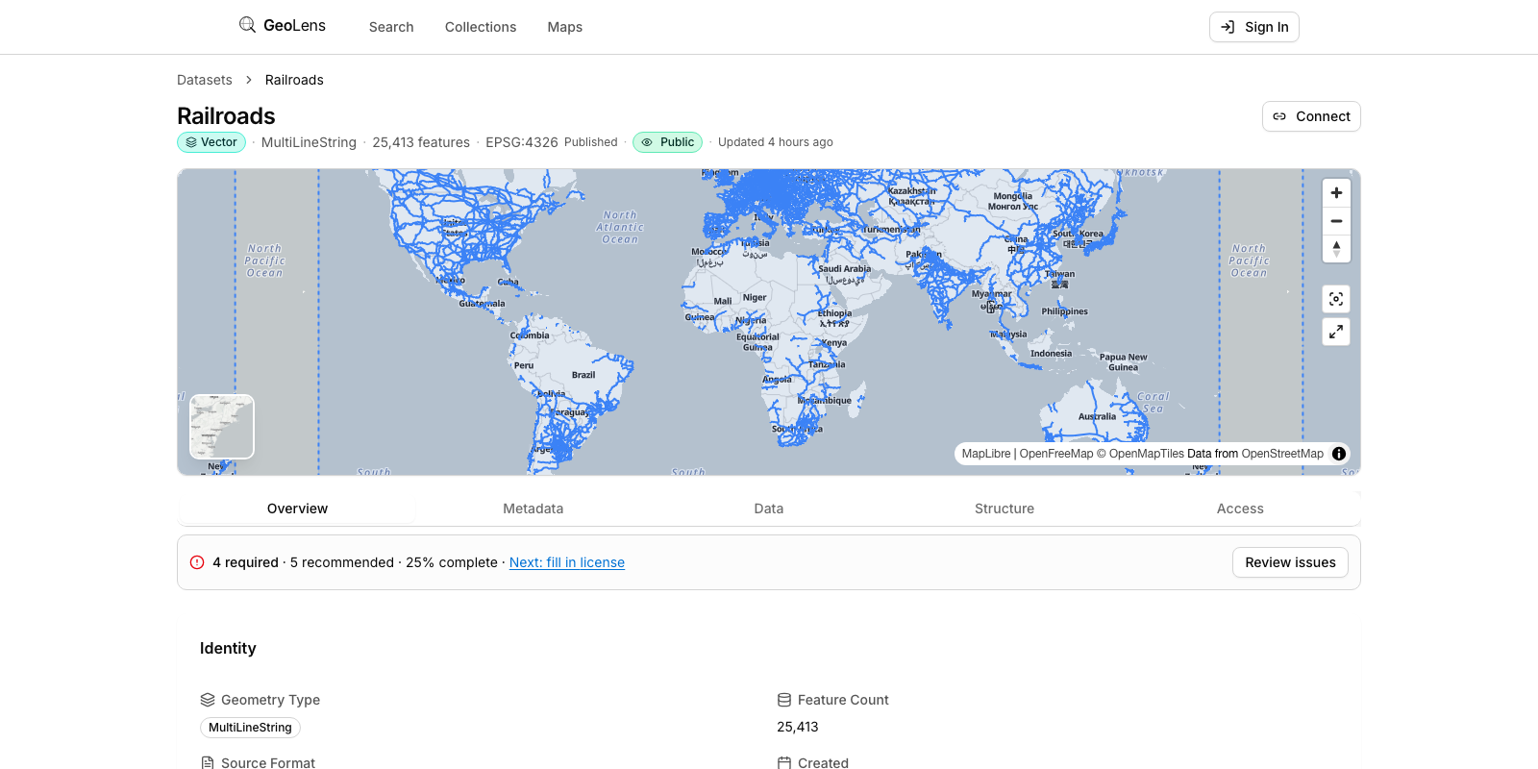1538x769 pixels.
Task: Click the GeoLens magnifier logo icon
Action: [x=247, y=25]
